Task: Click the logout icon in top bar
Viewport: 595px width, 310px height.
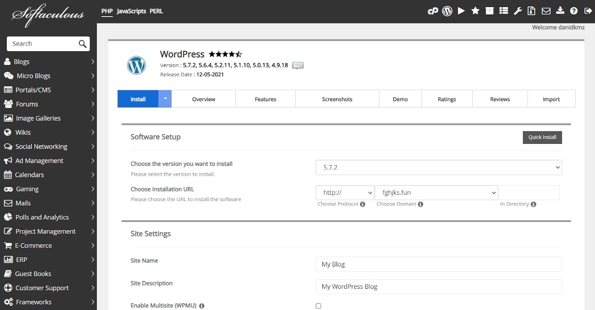Action: 588,11
